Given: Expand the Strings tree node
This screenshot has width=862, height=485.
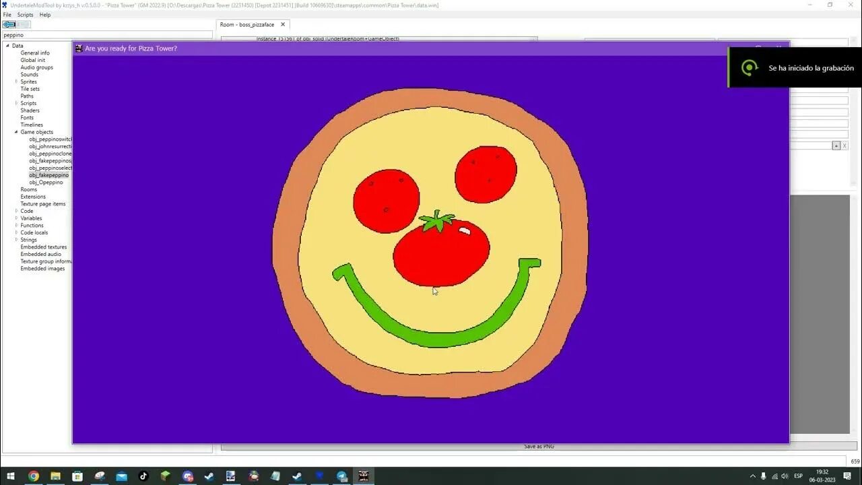Looking at the screenshot, I should click(17, 240).
